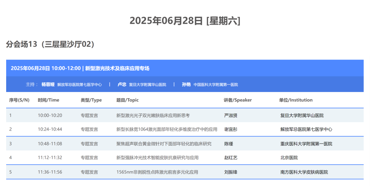The width and height of the screenshot is (370, 186).
Task: Click 中国医科大学附属第一医院 affiliation
Action: 216,84
